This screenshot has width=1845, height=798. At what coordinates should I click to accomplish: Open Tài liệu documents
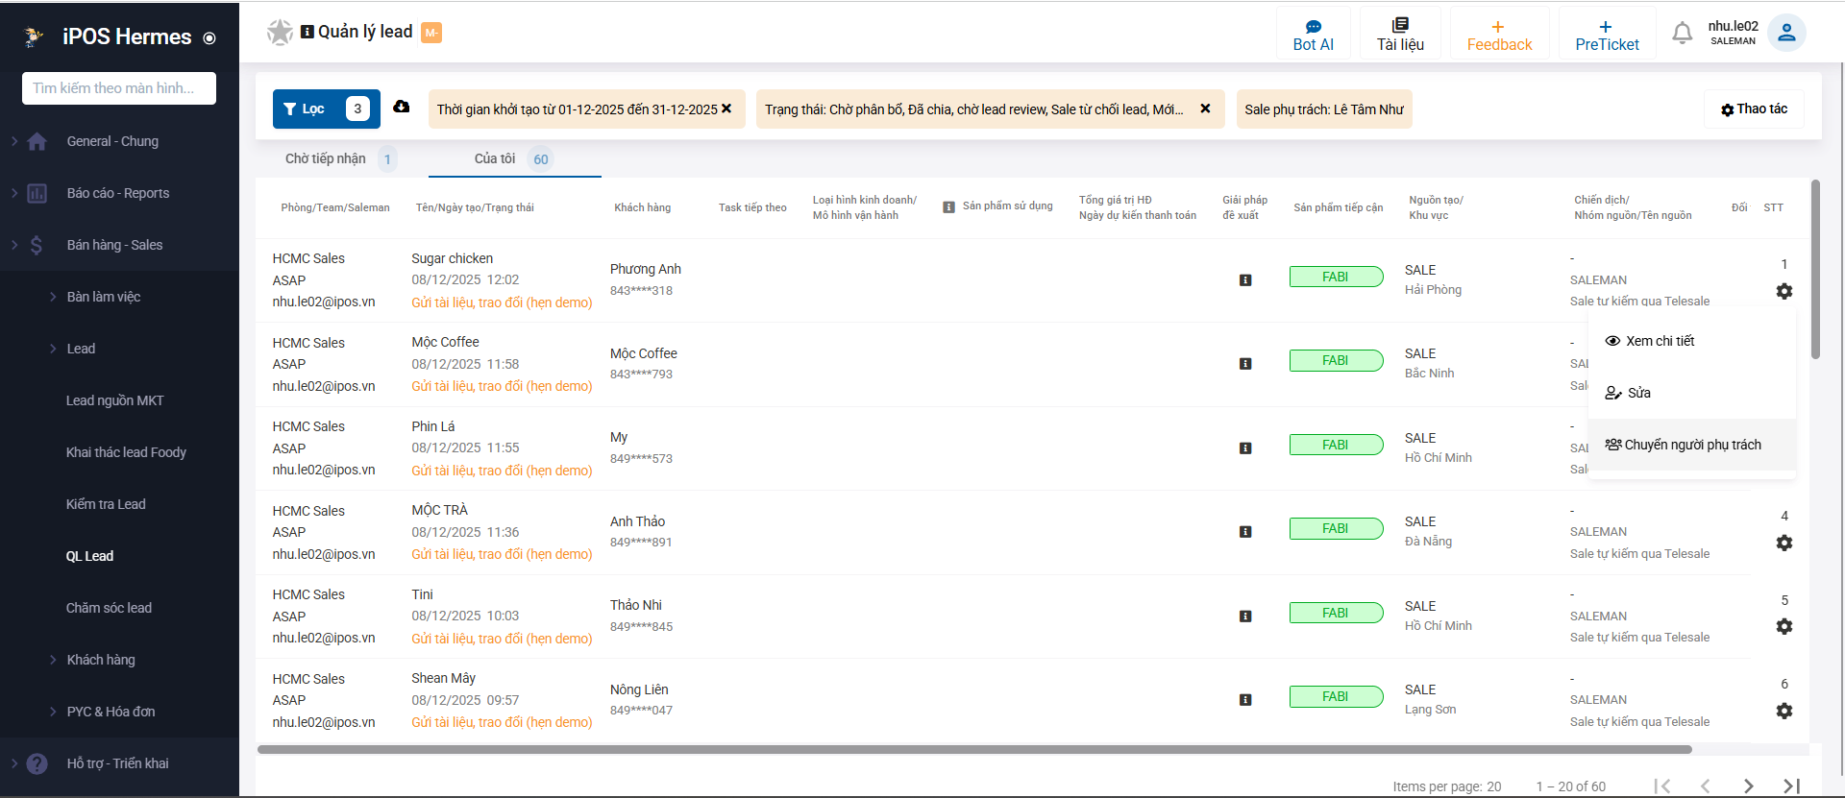1400,35
